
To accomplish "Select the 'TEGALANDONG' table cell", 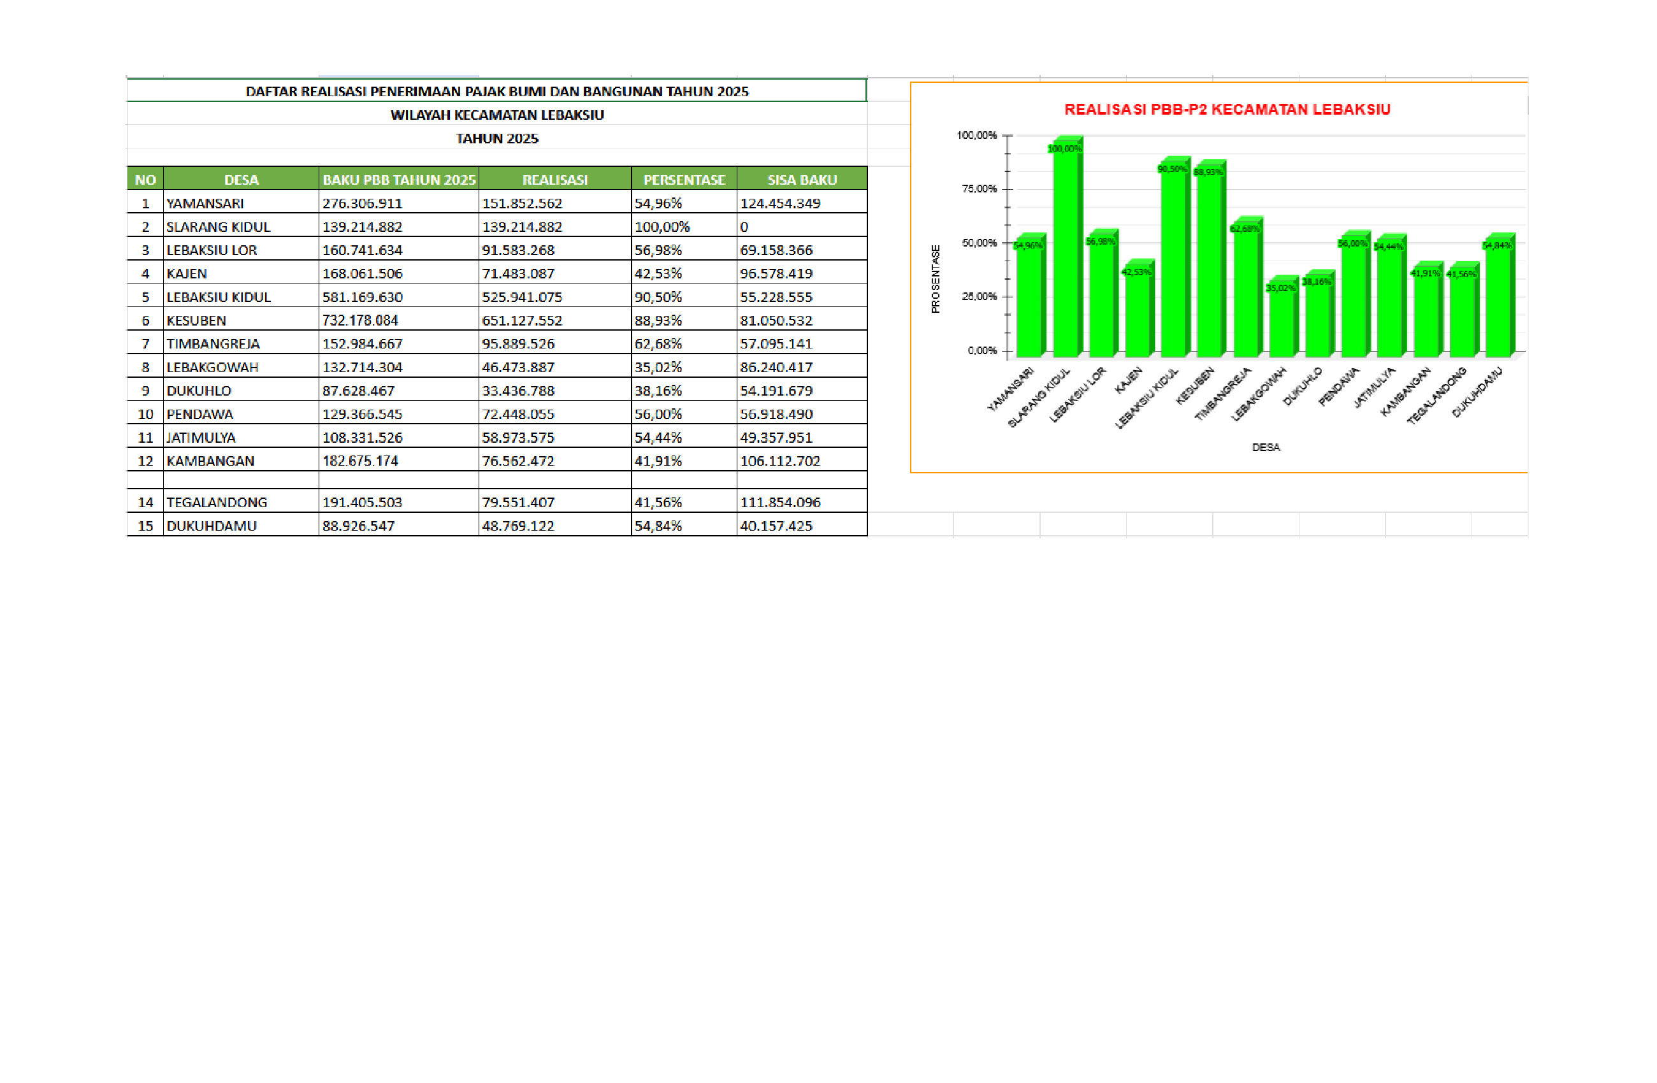I will tap(241, 502).
